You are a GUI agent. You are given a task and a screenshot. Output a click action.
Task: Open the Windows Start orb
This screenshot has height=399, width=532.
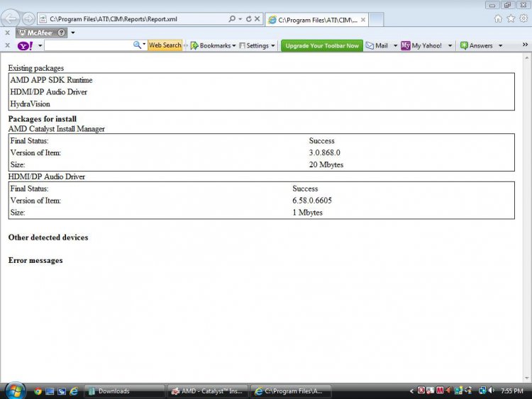coord(16,390)
